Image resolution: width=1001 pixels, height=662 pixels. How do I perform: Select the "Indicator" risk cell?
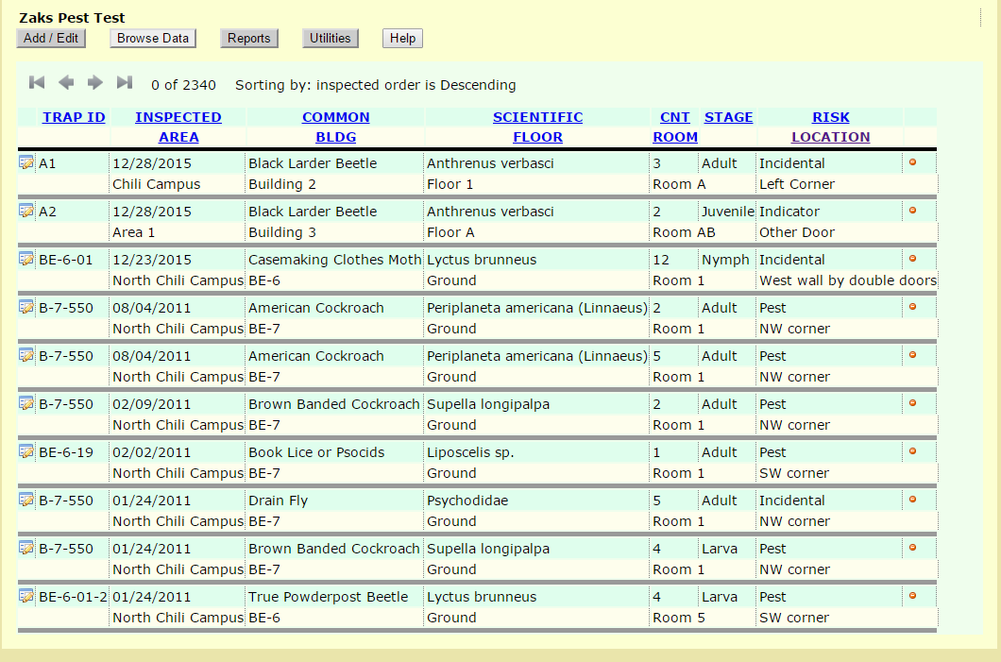[x=789, y=212]
